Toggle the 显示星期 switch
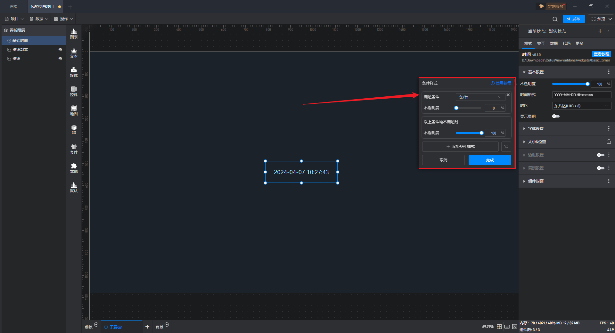This screenshot has height=333, width=615. click(556, 116)
